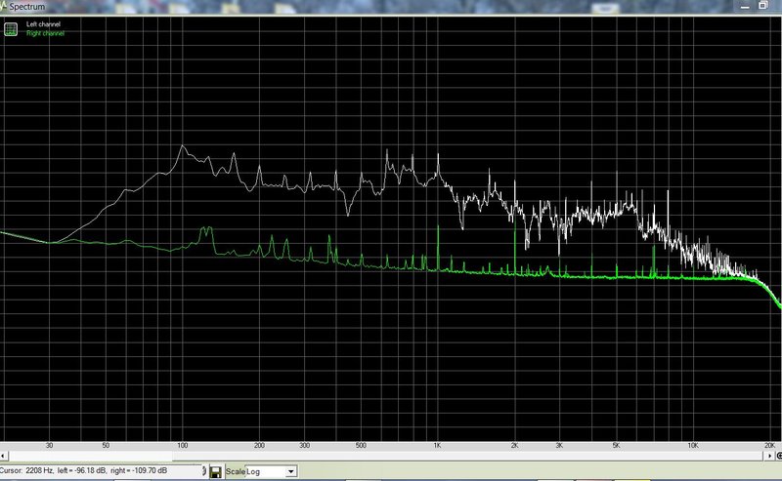782x481 pixels.
Task: Click the Spectrum title bar text
Action: coord(27,7)
